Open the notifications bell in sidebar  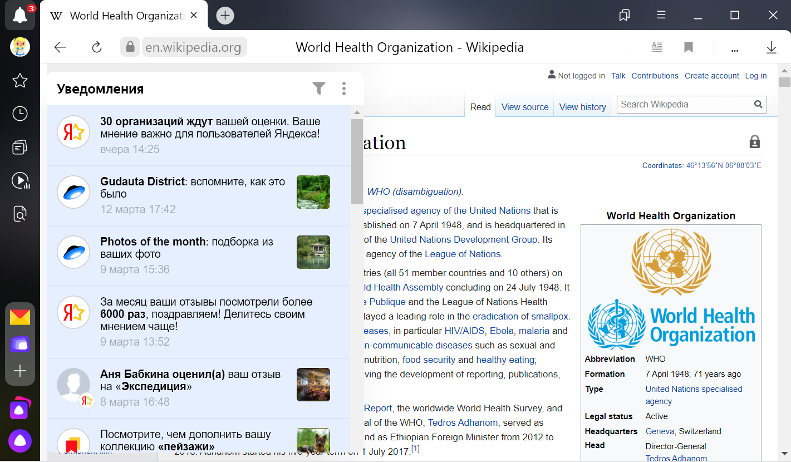[20, 15]
